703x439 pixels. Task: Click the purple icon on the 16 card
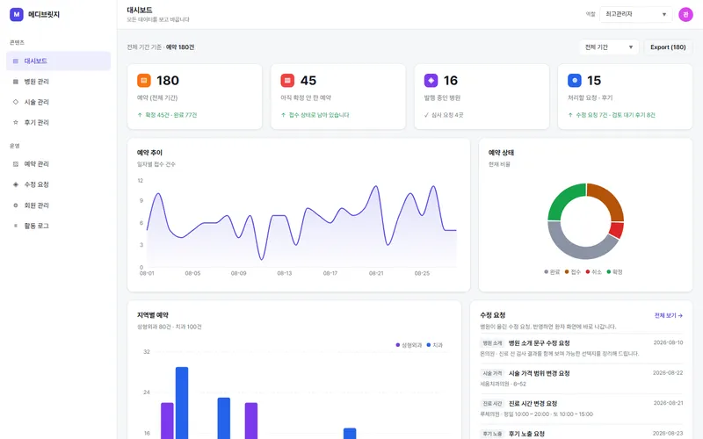click(x=431, y=81)
